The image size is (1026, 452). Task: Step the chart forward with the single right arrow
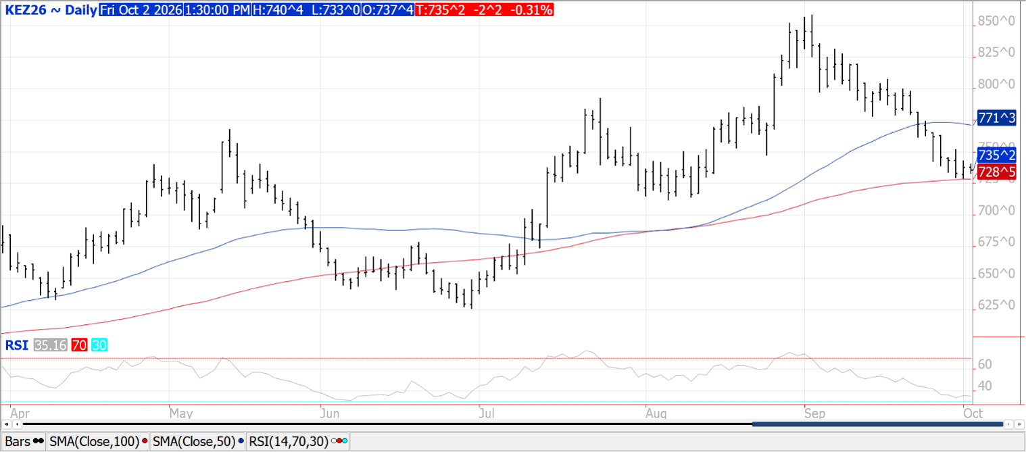(1009, 424)
